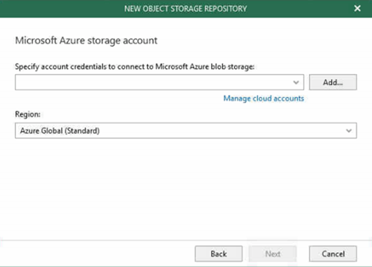Open the Manage cloud accounts link
This screenshot has height=267, width=372.
point(263,99)
